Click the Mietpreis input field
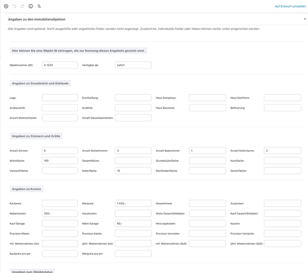Image resolution: width=308 pixels, height=273 pixels. [x=133, y=203]
